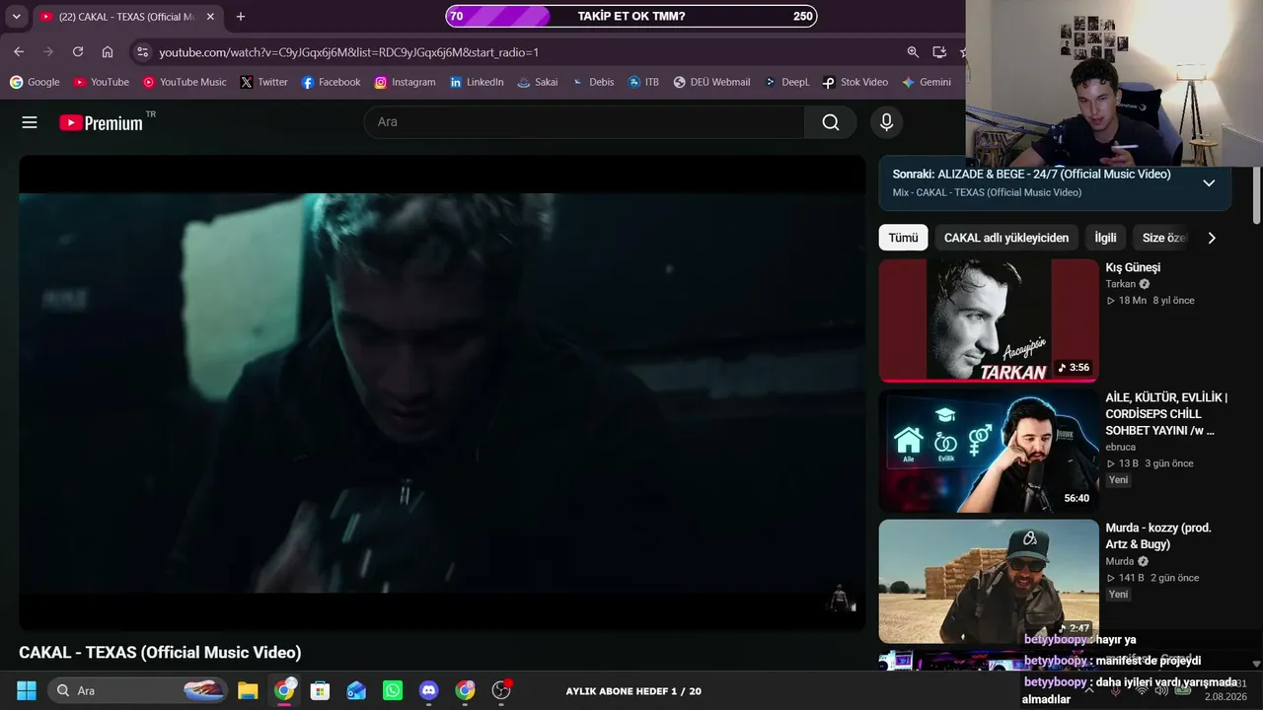Open WhatsApp from the taskbar
This screenshot has height=710, width=1263.
coord(393,690)
